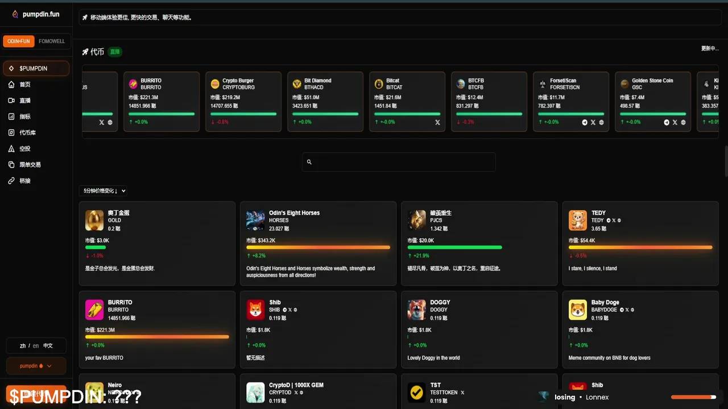
Task: Open the 直播 live stream camera icon
Action: click(x=11, y=101)
